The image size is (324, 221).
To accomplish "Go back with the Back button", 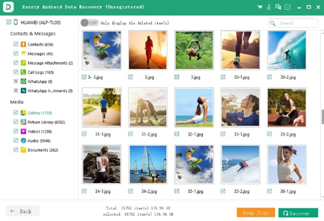I will (23, 212).
